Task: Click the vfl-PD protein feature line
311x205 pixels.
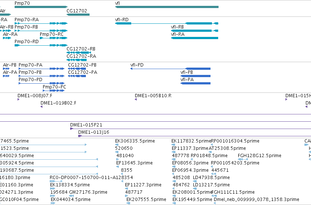Action: coord(170,69)
